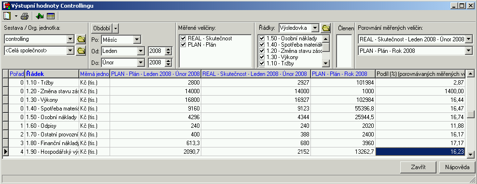Sort by Pořad column header
The height and width of the screenshot is (184, 477).
[x=17, y=74]
